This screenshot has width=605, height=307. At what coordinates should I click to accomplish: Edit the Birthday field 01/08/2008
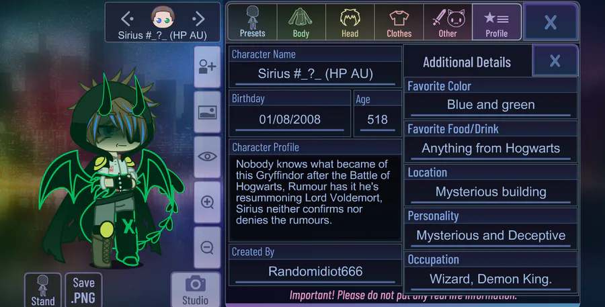pos(290,120)
